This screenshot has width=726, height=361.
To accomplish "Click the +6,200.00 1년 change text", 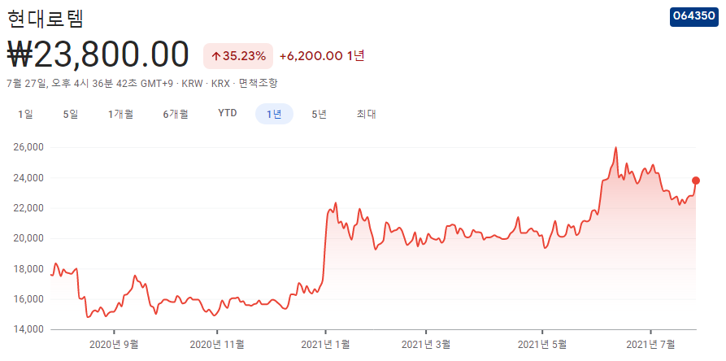I will click(x=322, y=56).
